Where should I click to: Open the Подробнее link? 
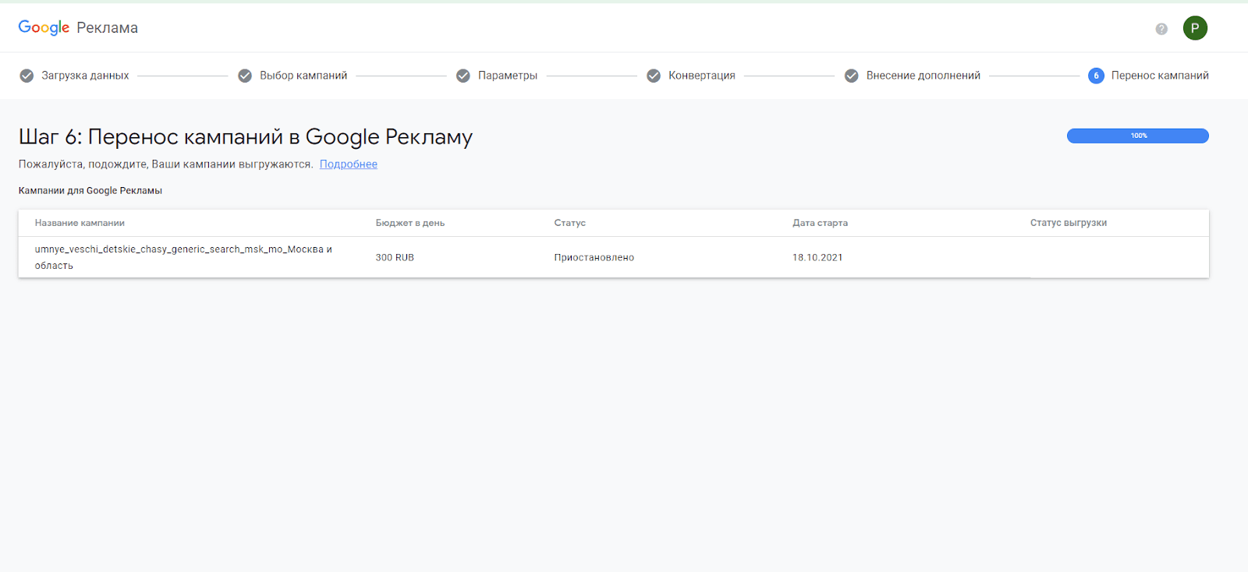pos(349,164)
